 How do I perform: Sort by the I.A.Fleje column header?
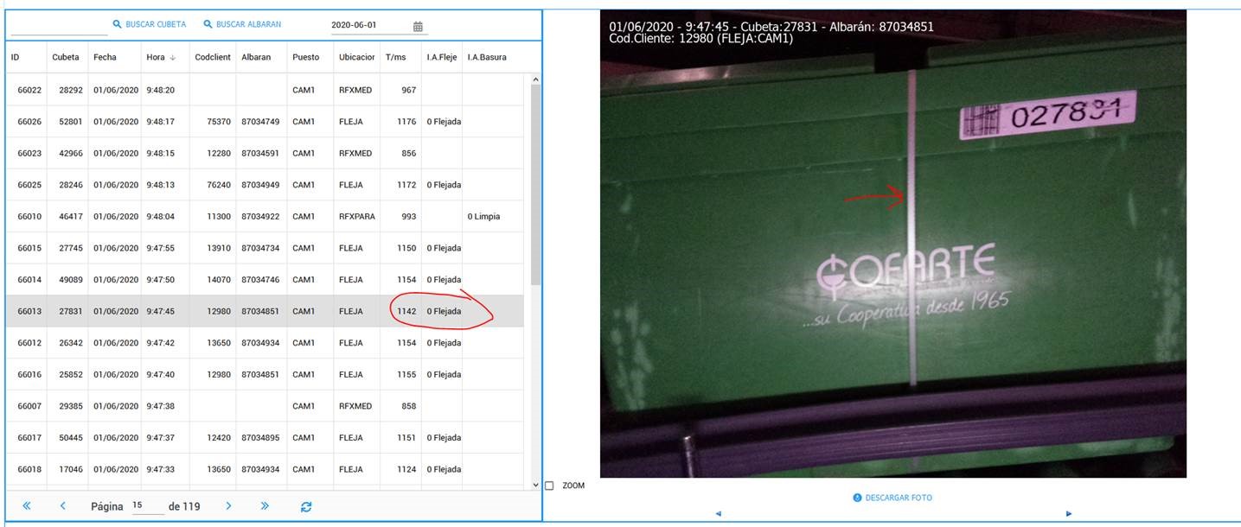point(442,58)
